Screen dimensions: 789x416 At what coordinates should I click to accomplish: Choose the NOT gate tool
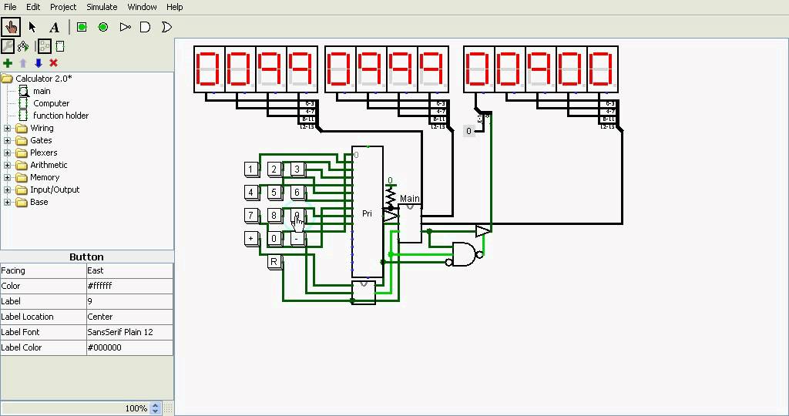(x=126, y=27)
